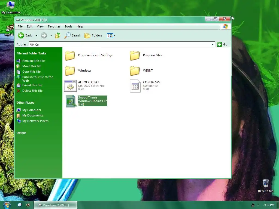Go back with the green Back arrow
279x209 pixels.
(25, 35)
